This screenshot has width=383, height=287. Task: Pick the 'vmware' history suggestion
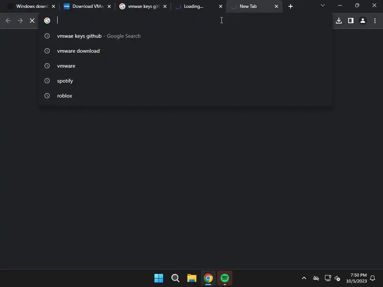point(185,66)
